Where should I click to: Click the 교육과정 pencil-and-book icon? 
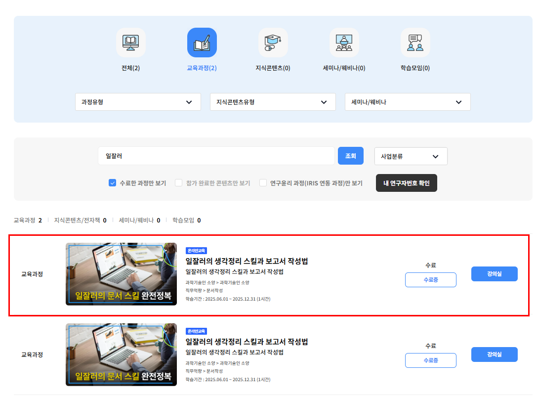(202, 43)
